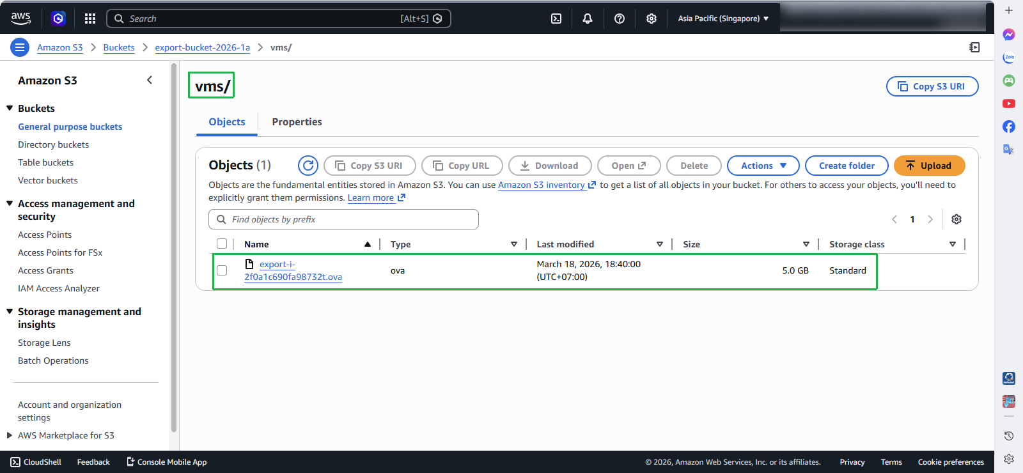1023x473 pixels.
Task: Open the Learn more link
Action: [x=376, y=198]
